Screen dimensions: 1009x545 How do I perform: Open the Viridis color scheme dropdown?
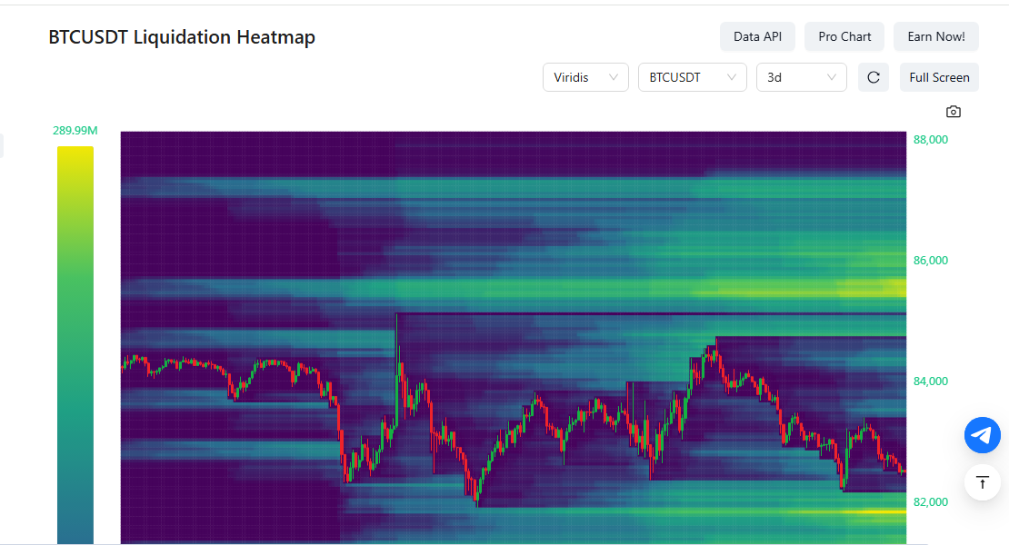point(585,77)
